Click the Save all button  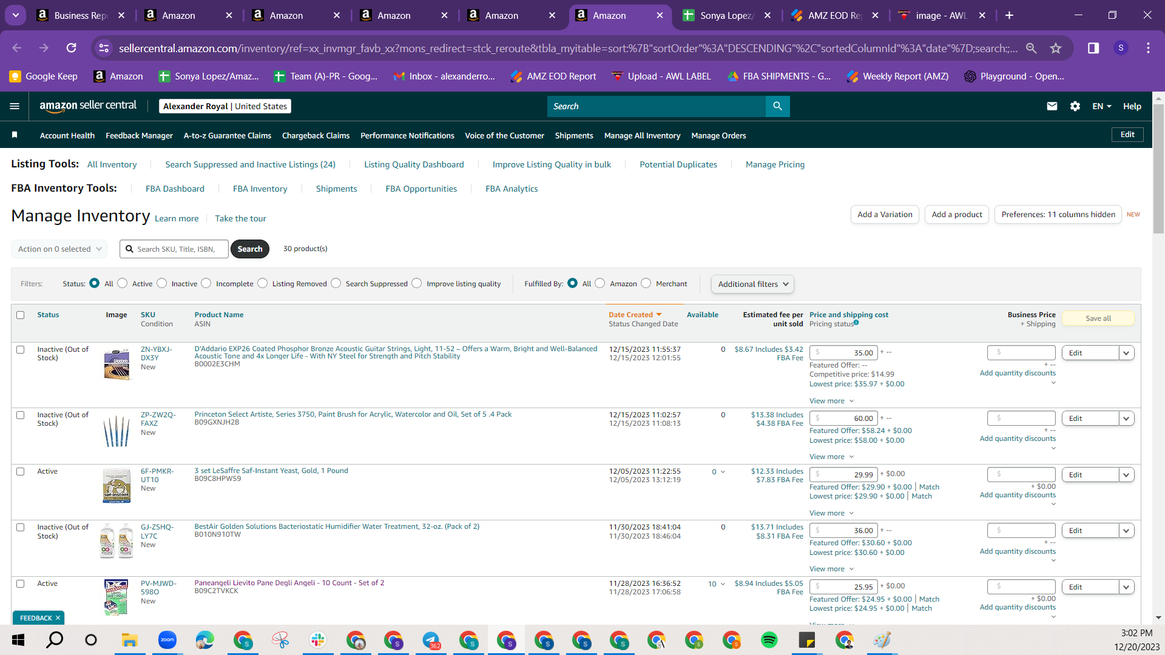point(1098,318)
